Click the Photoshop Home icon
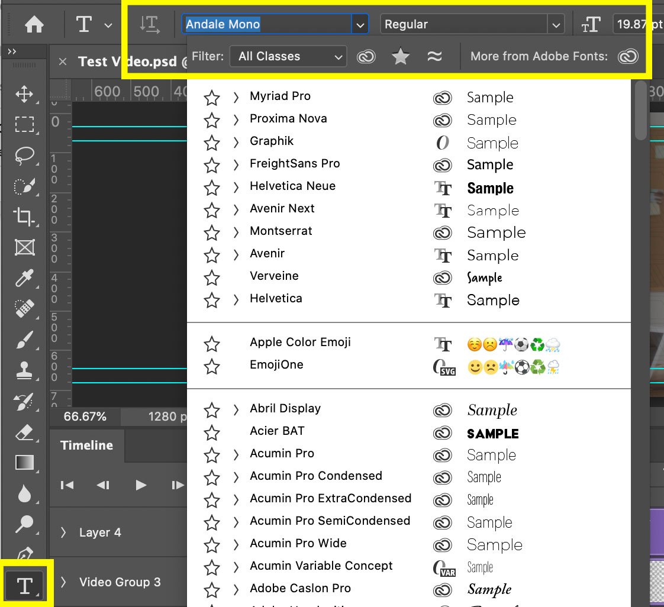The width and height of the screenshot is (664, 607). tap(34, 24)
